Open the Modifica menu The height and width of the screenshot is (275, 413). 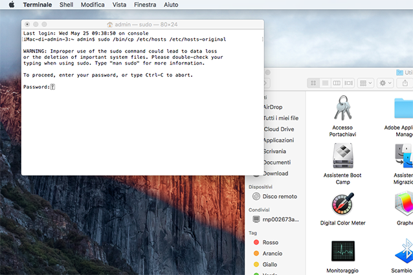93,5
